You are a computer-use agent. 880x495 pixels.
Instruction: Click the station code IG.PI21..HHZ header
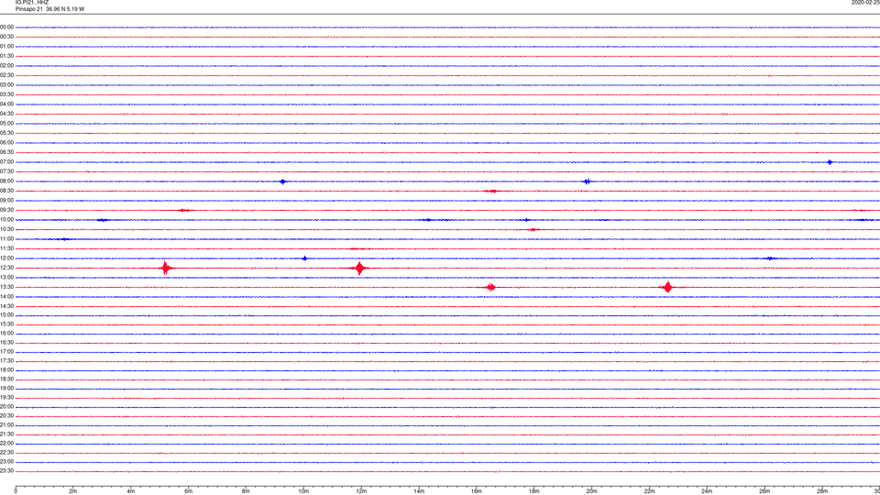[32, 2]
